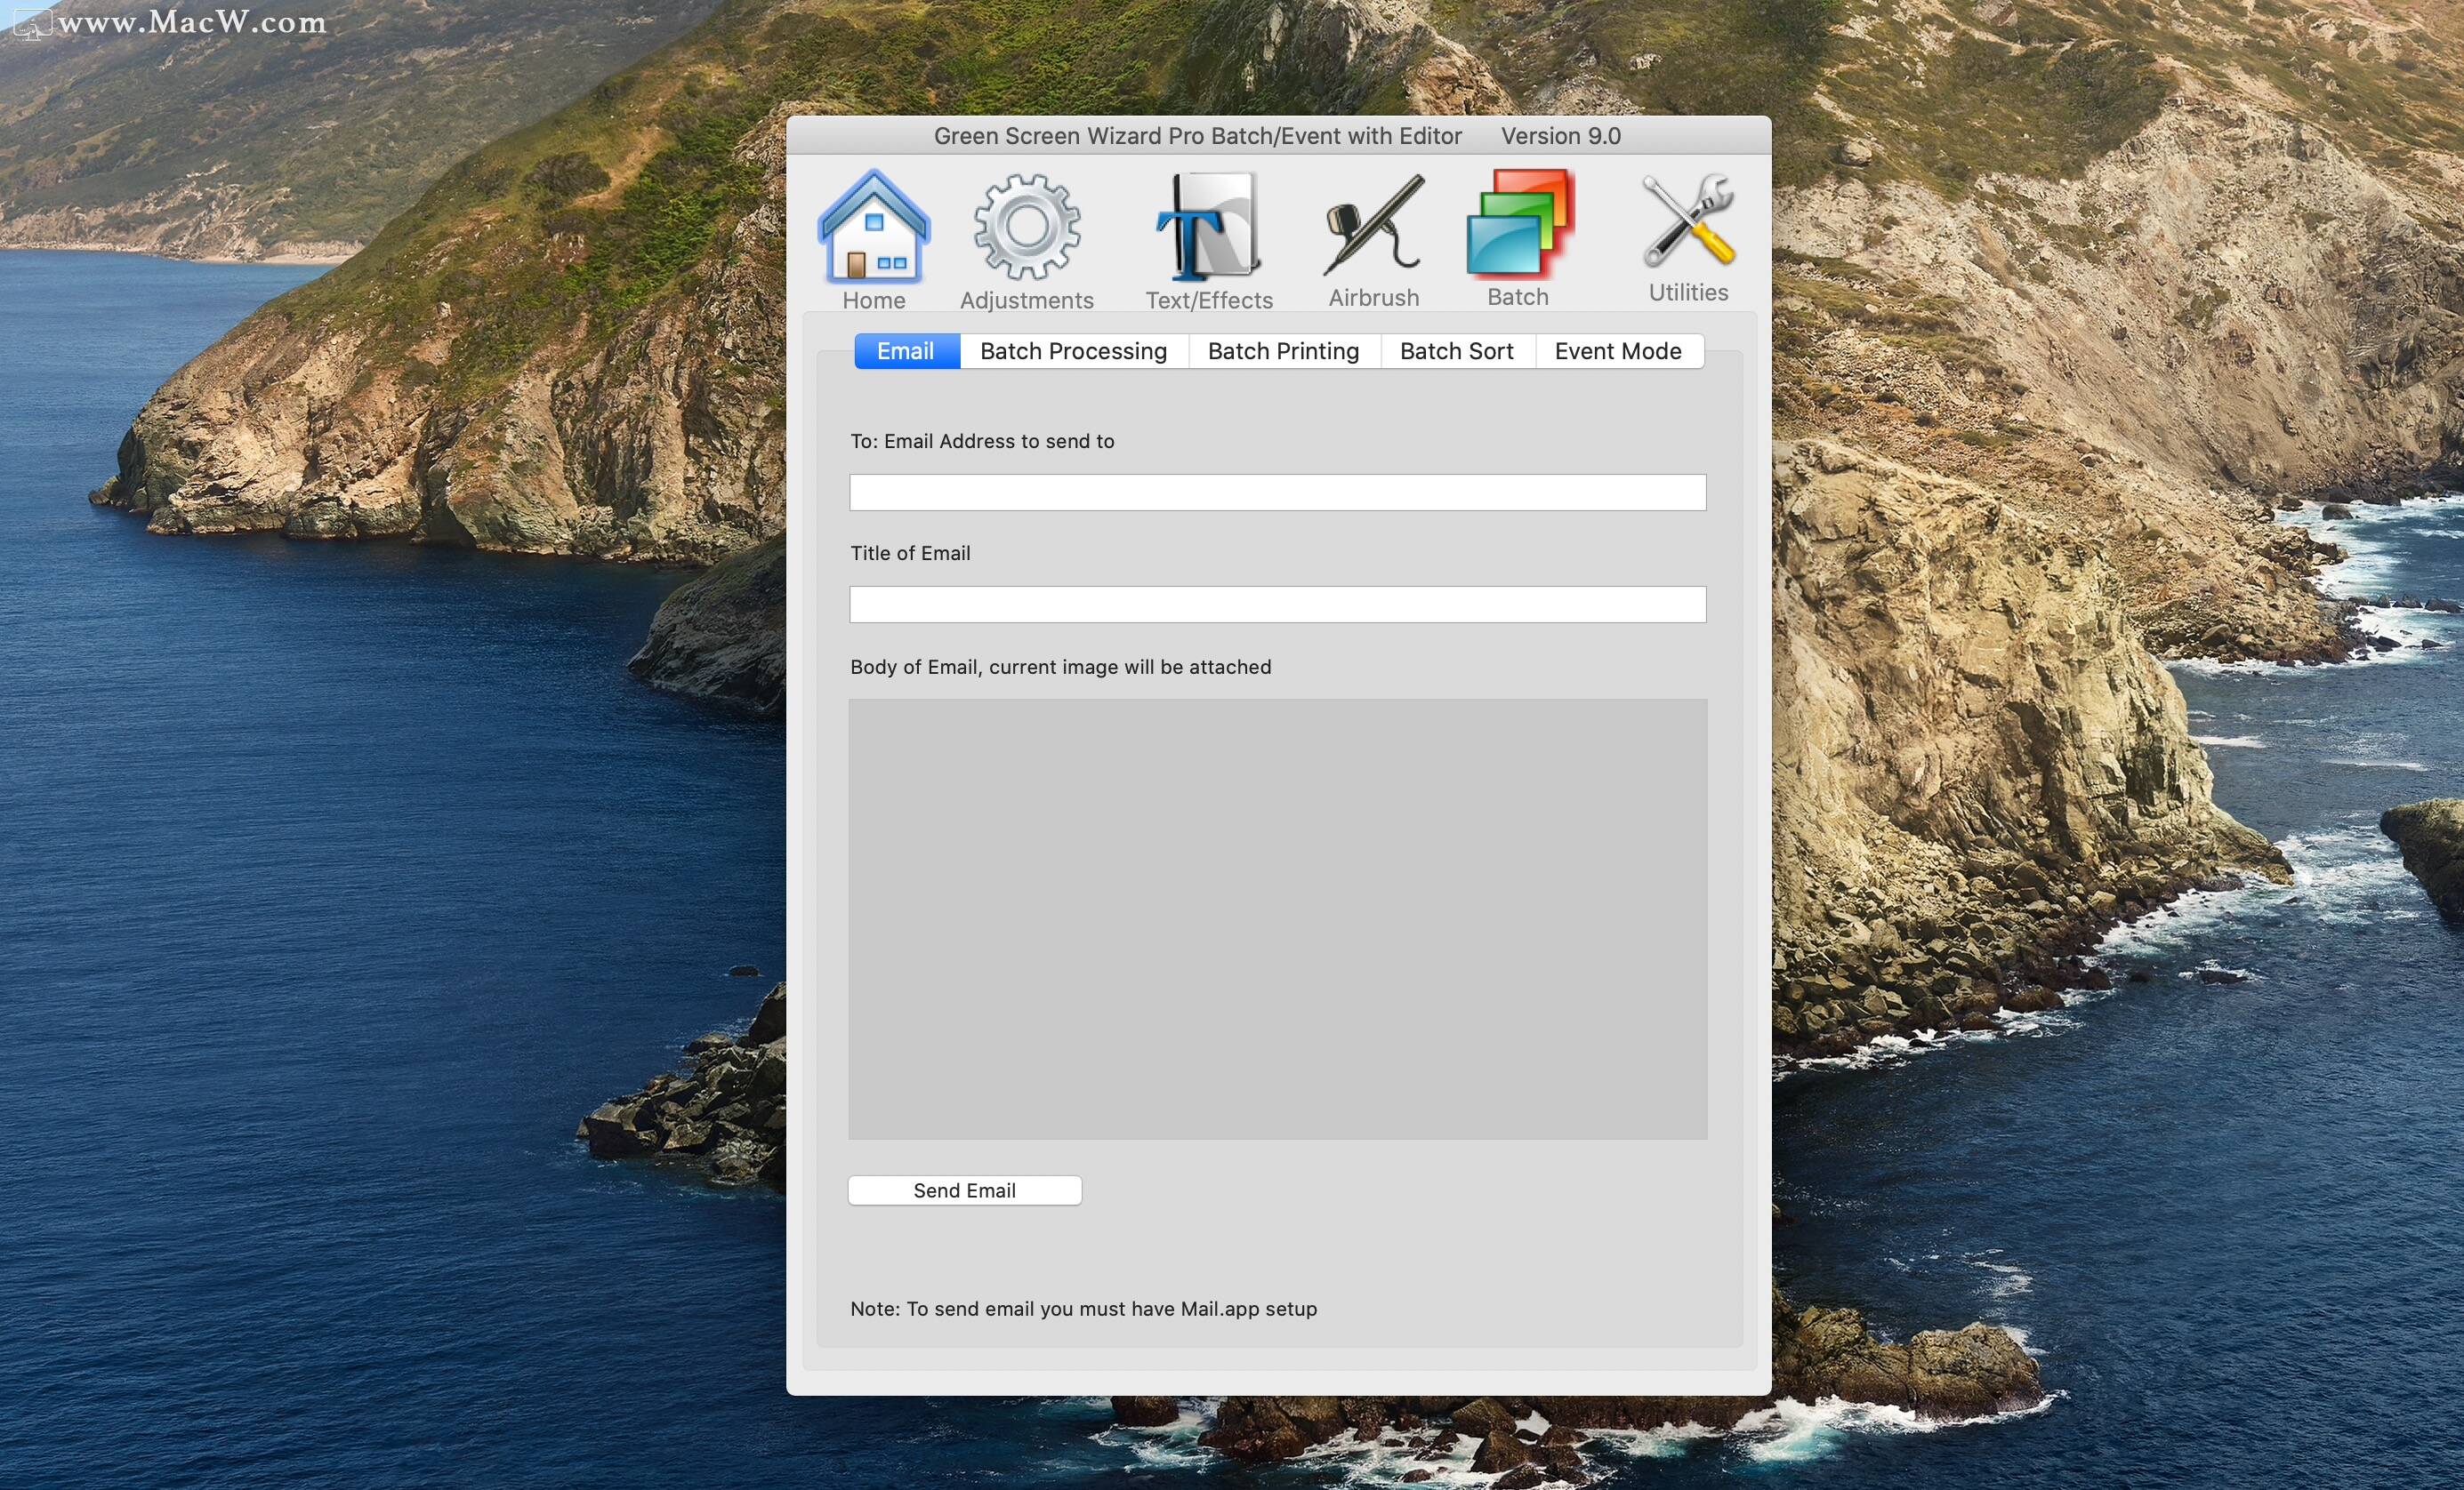This screenshot has width=2464, height=1490.
Task: Expand Batch Printing configuration
Action: click(1283, 350)
